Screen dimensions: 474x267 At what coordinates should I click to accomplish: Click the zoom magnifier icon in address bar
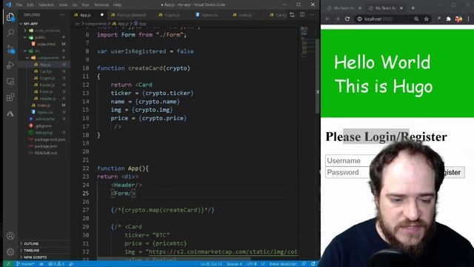click(416, 19)
